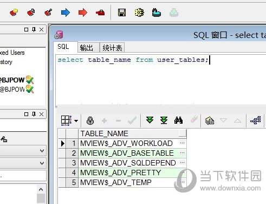Switch to the 统计表 tab

(112, 48)
